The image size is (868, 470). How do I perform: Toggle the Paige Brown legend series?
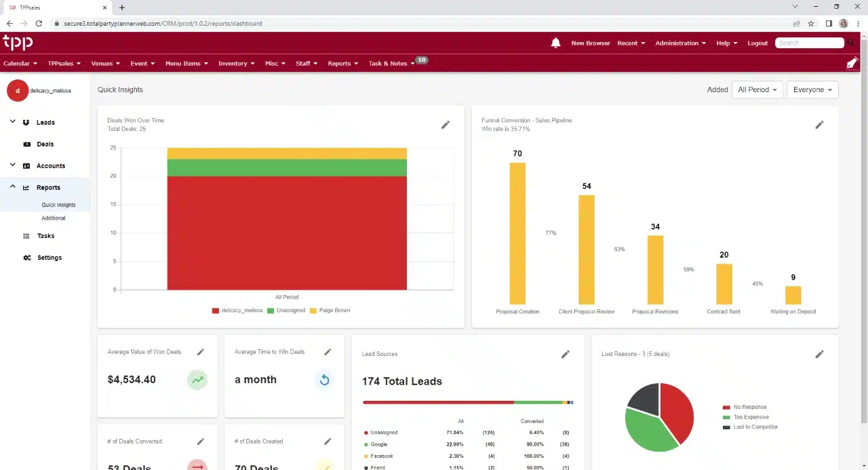pos(330,311)
